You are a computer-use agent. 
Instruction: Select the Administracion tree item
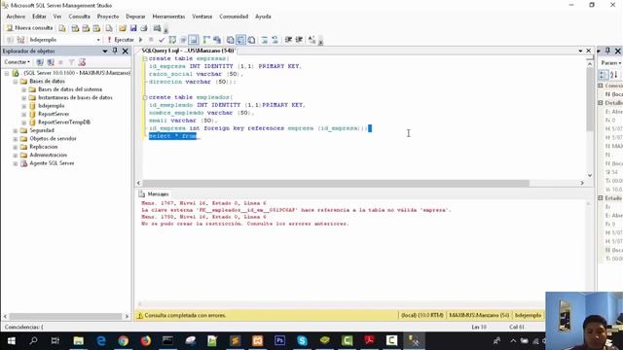coord(48,156)
